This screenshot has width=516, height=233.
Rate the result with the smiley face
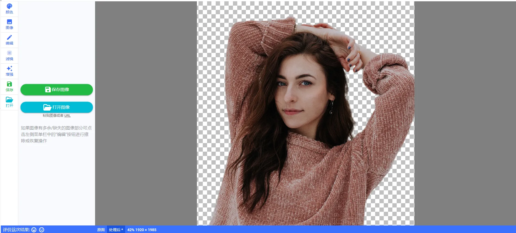[34, 230]
